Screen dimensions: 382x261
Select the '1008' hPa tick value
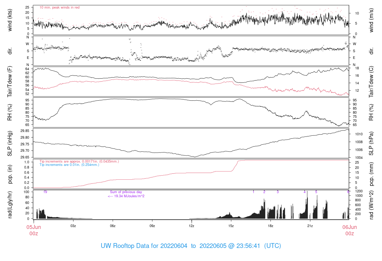[x=359, y=142]
